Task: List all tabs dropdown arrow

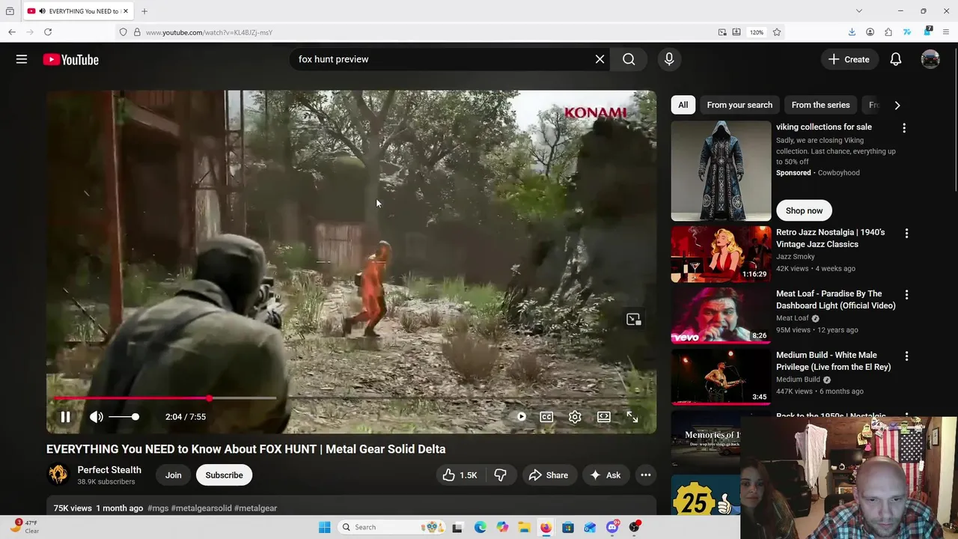Action: pos(859,11)
